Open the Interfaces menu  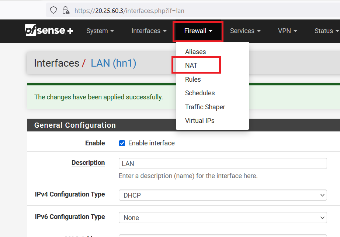[149, 31]
